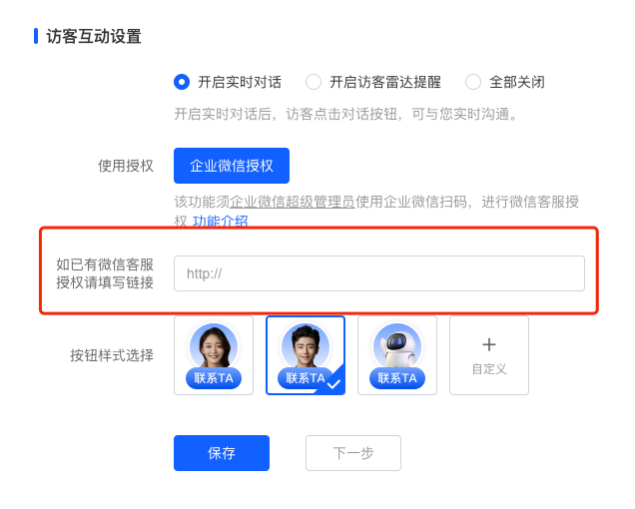The width and height of the screenshot is (635, 509).
Task: Save settings with the 保存 button
Action: (x=222, y=453)
